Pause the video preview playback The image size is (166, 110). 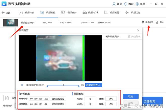coord(22,85)
